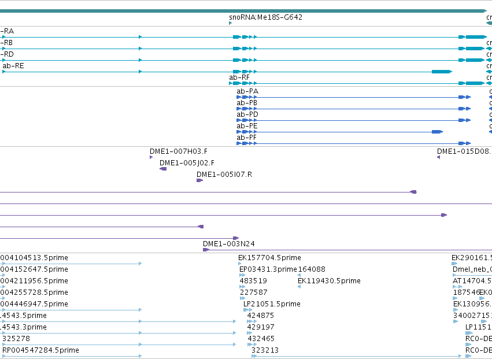Select the 004255728.5prime EST label
This screenshot has height=359, width=492.
tap(34, 293)
